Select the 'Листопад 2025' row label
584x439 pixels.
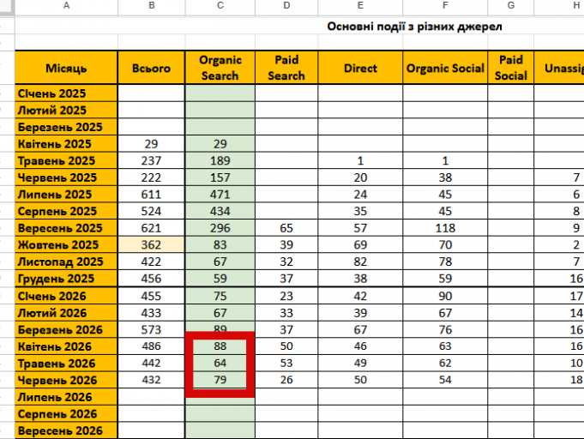coord(66,262)
